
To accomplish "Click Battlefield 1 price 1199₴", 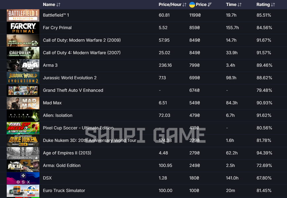I will pyautogui.click(x=195, y=15).
